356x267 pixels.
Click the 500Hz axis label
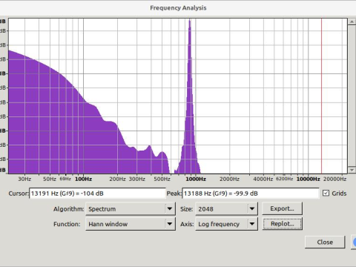tap(162, 179)
